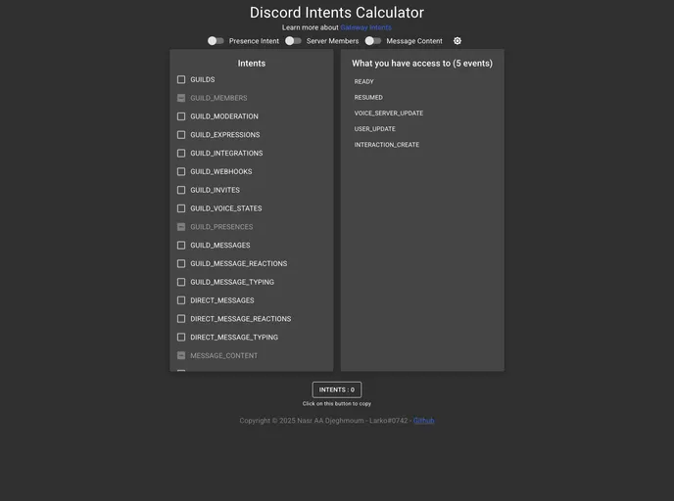The width and height of the screenshot is (674, 501).
Task: Click the Intents panel heading
Action: coord(252,63)
